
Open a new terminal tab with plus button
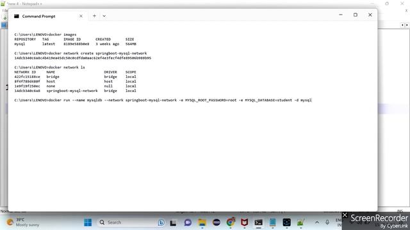tap(94, 16)
